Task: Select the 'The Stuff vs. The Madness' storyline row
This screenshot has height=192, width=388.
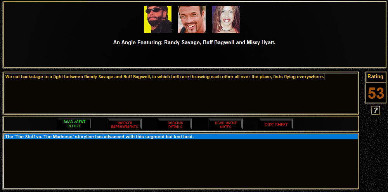Action: [180, 137]
